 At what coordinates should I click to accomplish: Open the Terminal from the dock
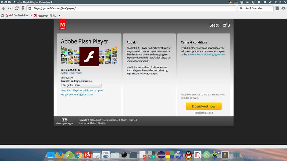coord(133,155)
